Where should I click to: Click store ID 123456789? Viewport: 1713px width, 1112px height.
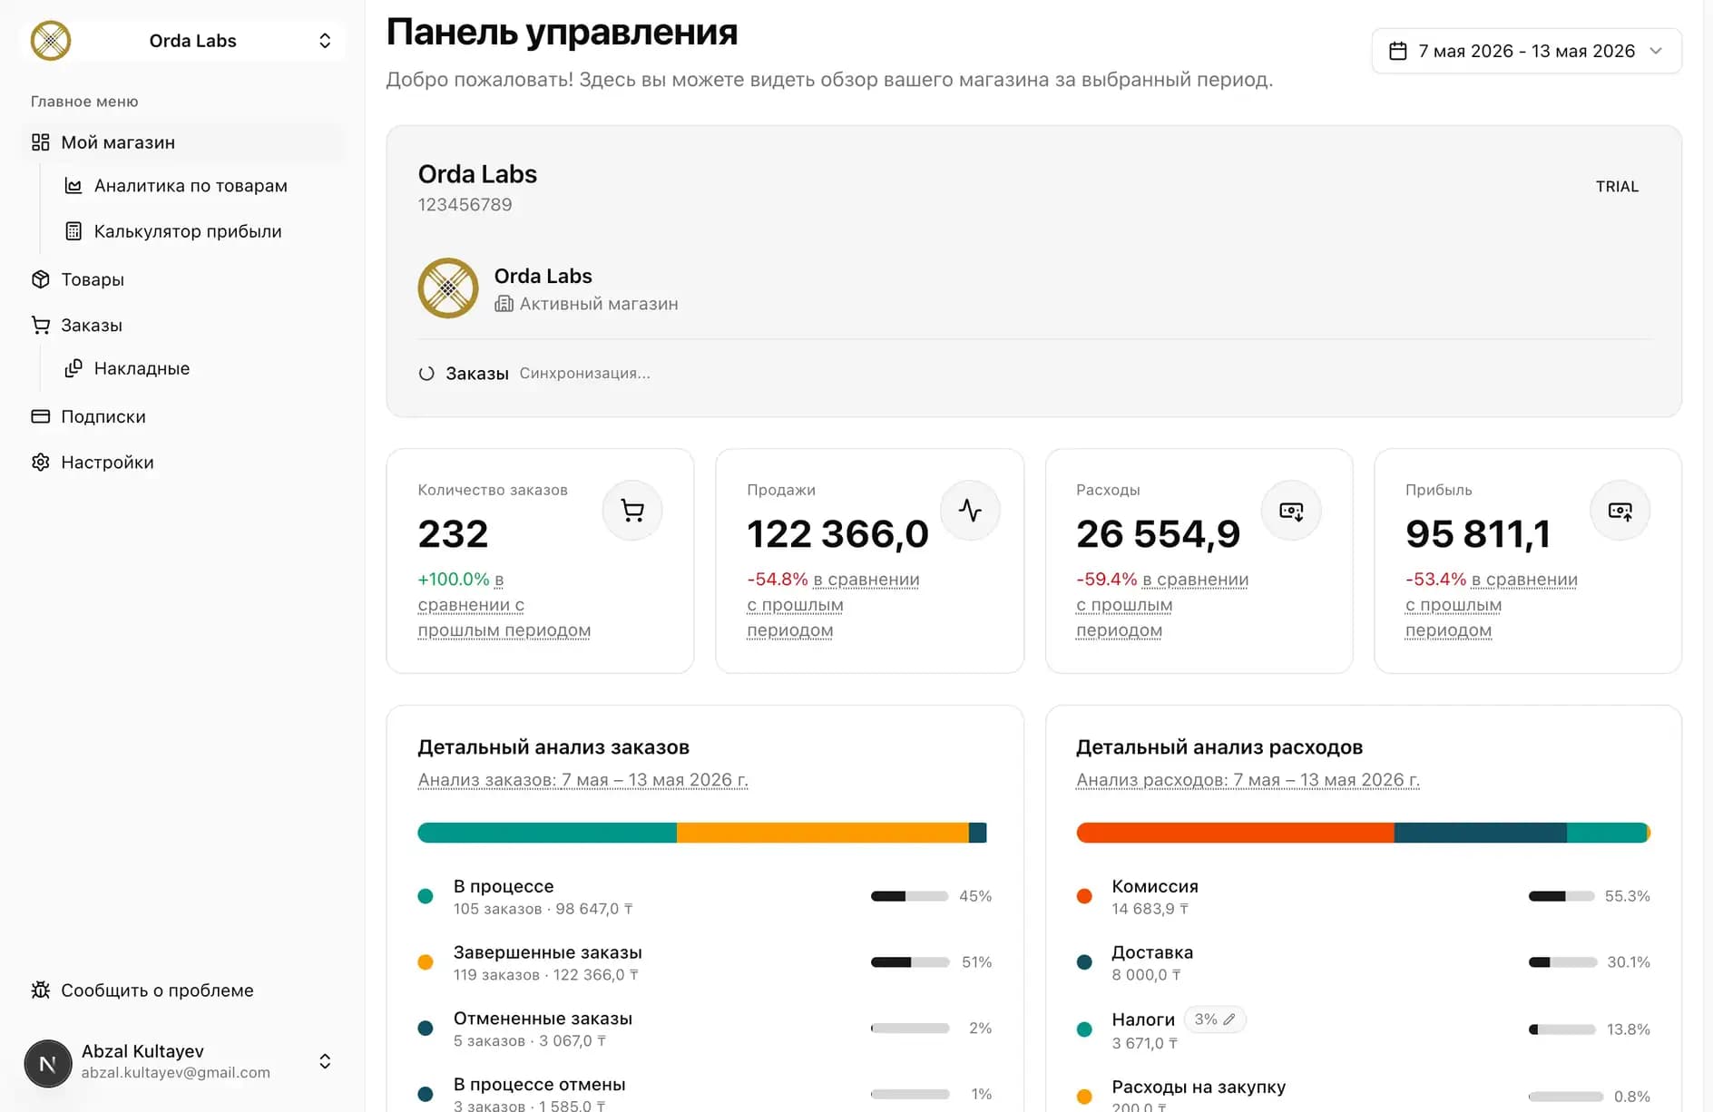click(465, 205)
